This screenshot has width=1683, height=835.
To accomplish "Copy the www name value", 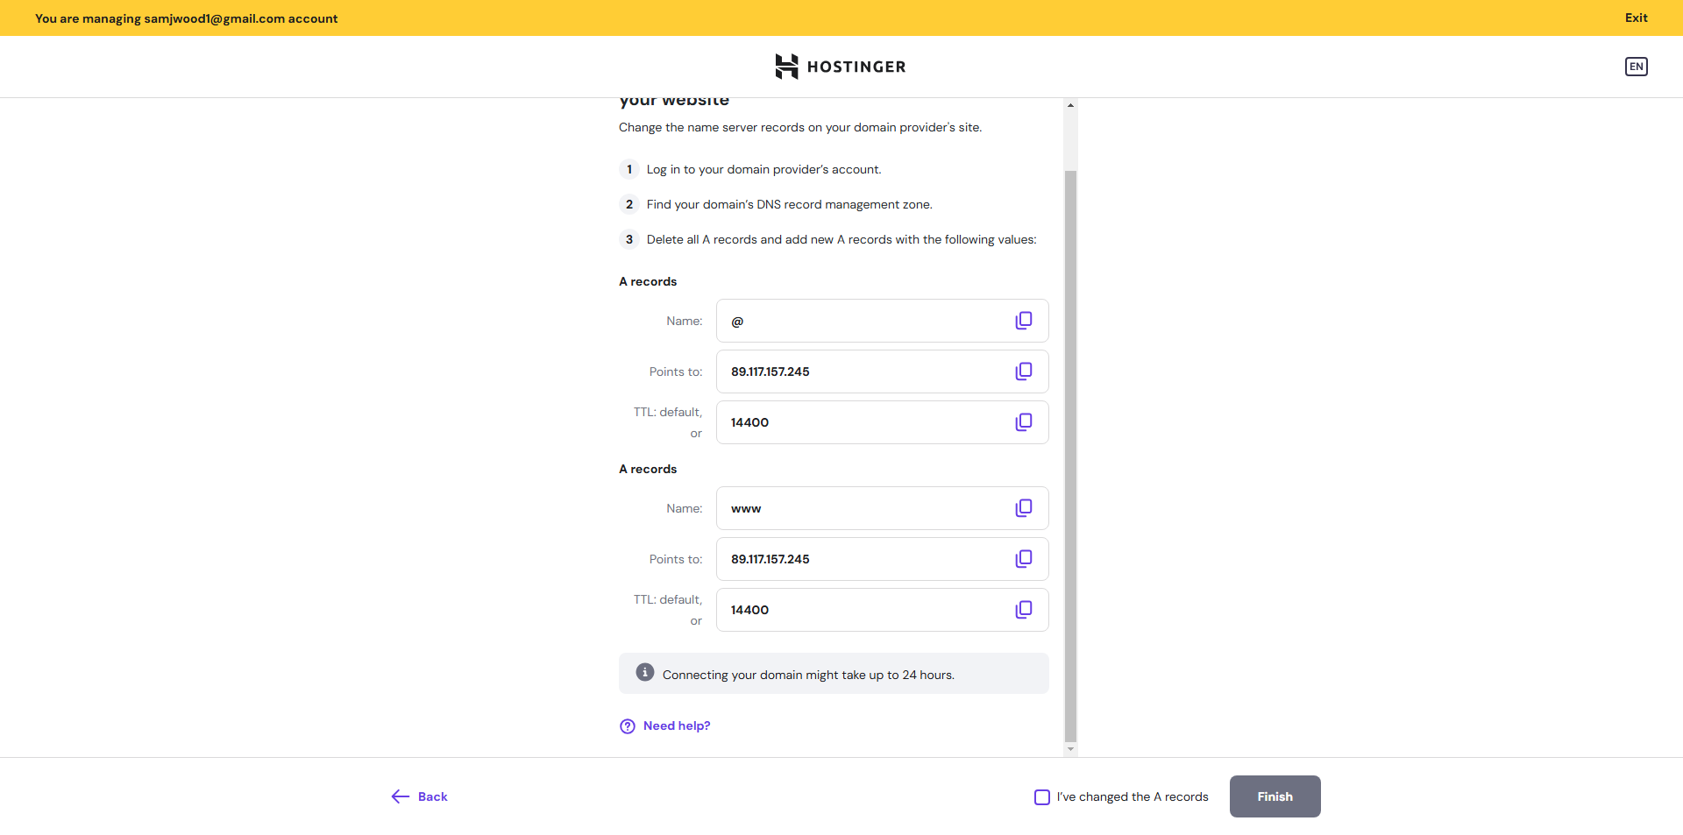I will [x=1023, y=508].
